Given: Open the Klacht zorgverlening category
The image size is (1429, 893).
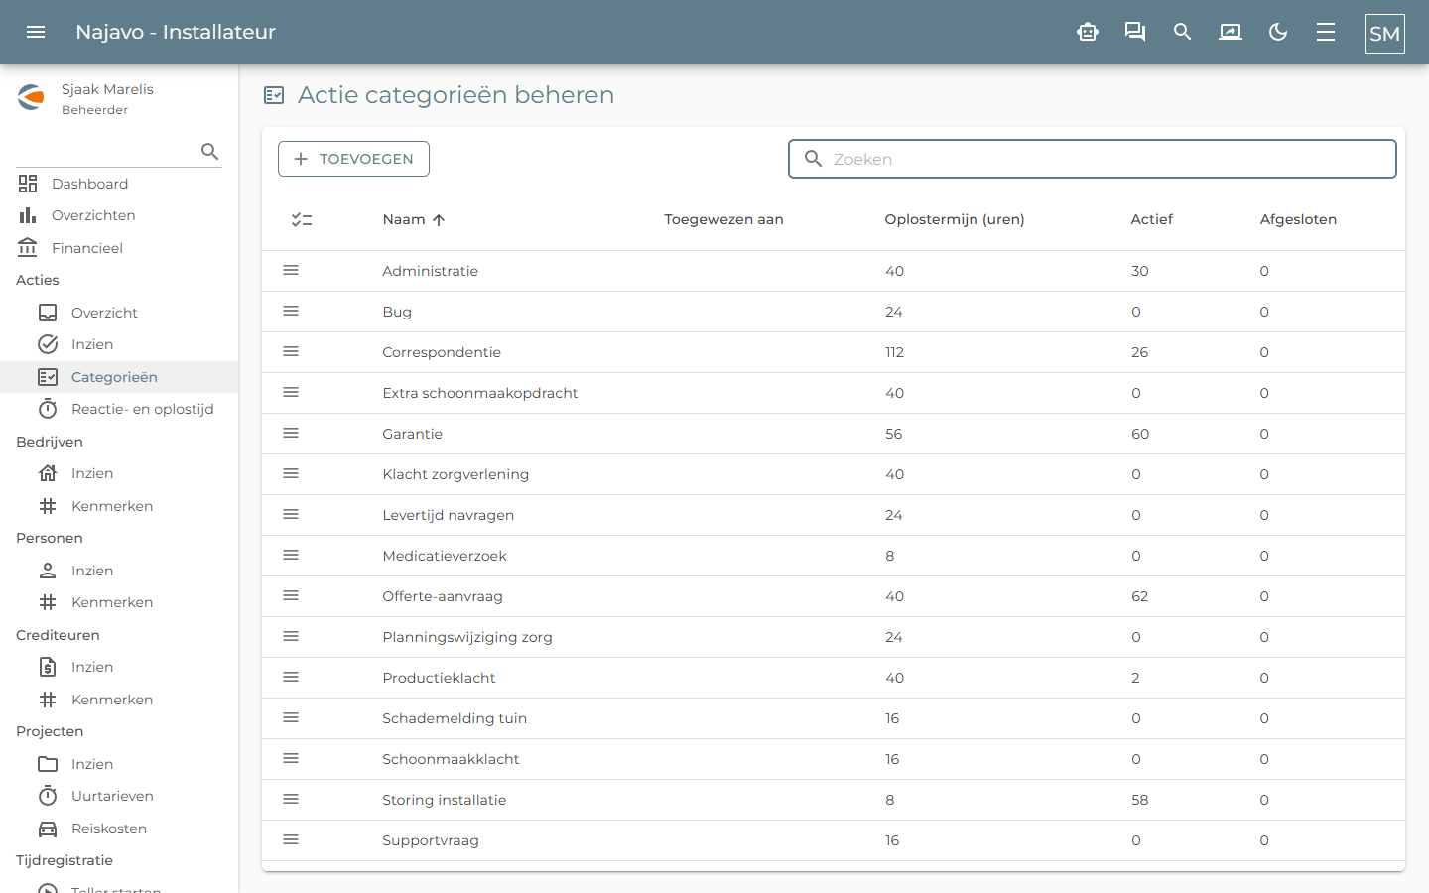Looking at the screenshot, I should pos(455,474).
